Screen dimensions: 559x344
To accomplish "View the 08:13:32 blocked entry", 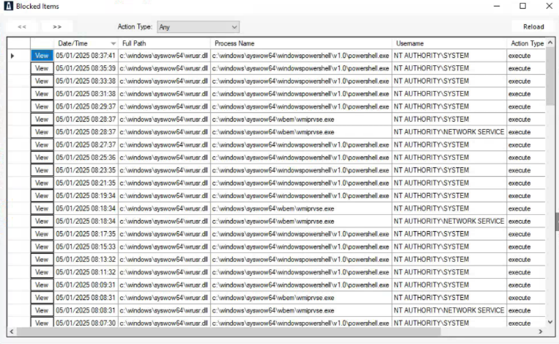I will tap(42, 260).
